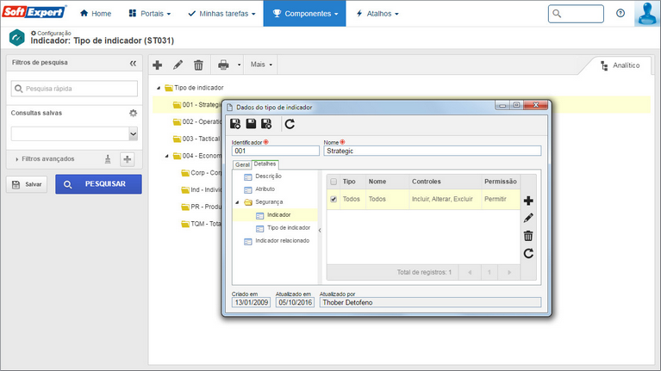Open Atributo in details tree
The width and height of the screenshot is (661, 371).
[265, 189]
